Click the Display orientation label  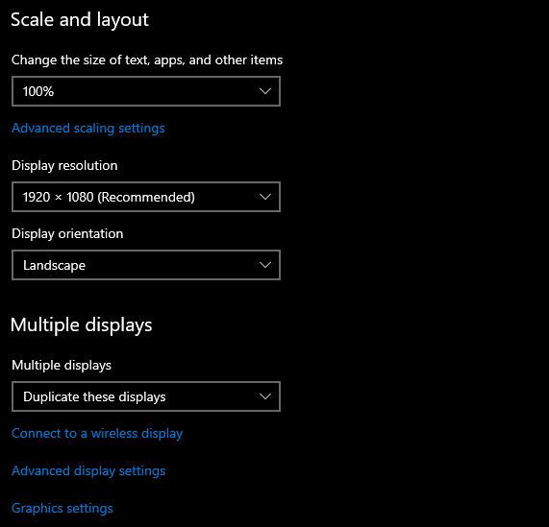(x=67, y=234)
